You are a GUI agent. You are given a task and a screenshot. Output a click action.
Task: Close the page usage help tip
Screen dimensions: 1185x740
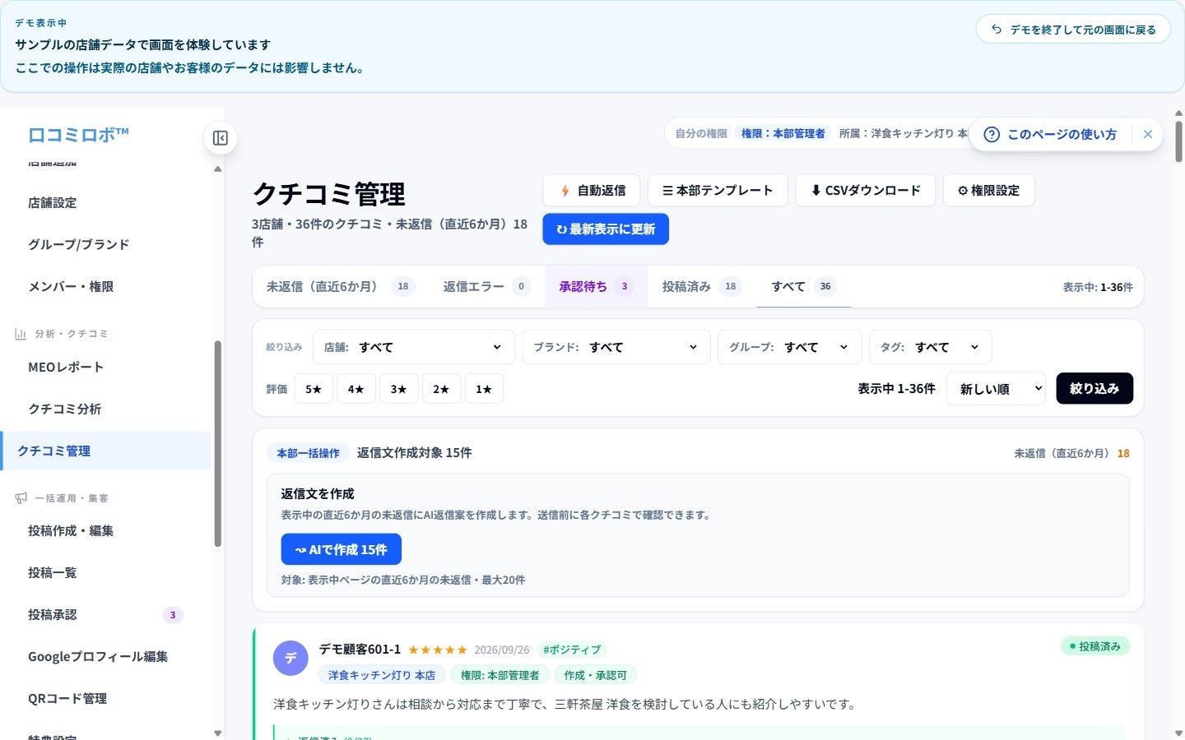point(1148,134)
